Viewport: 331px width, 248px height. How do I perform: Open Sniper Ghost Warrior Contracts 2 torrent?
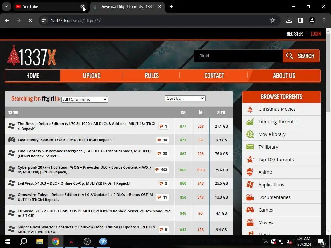pos(87,230)
